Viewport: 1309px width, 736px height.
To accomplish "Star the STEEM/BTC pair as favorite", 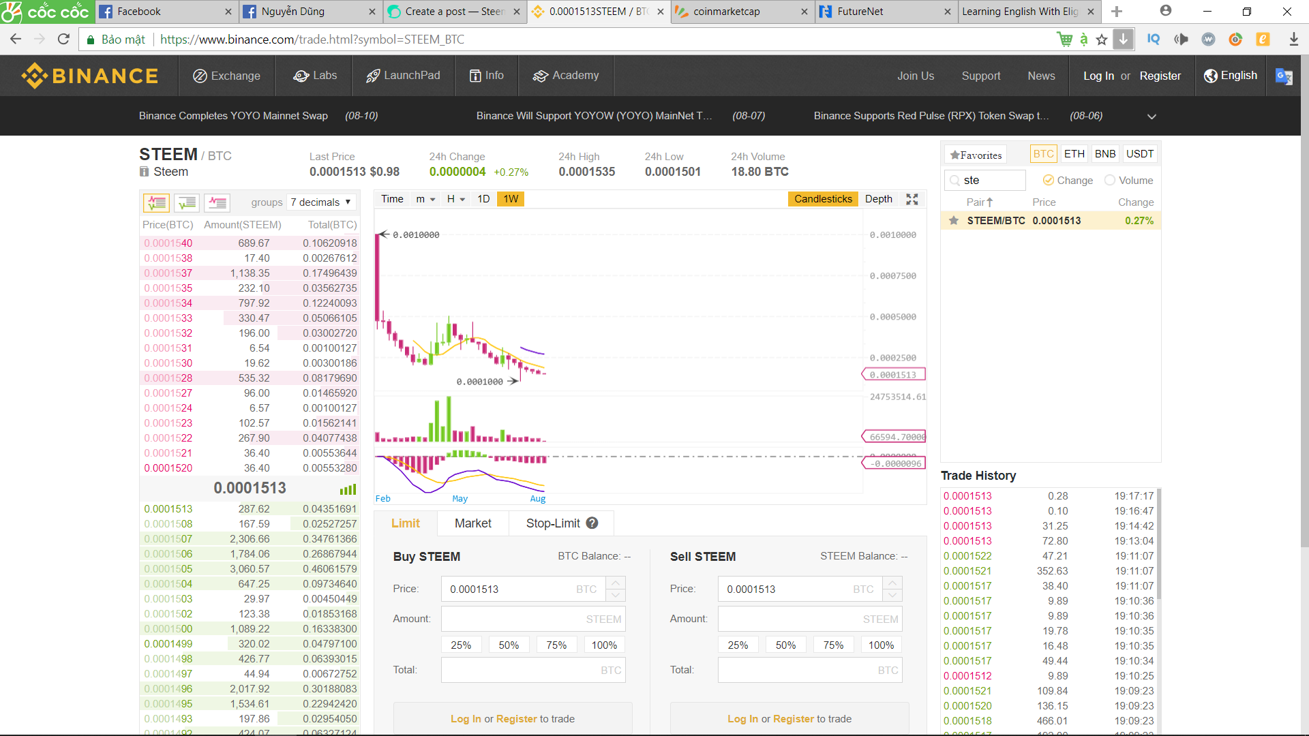I will click(954, 221).
